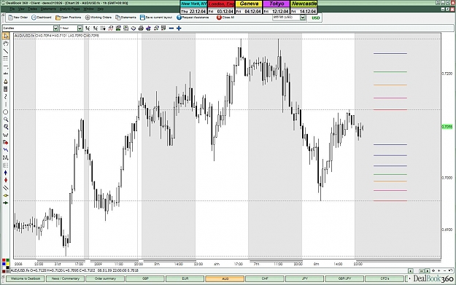Image resolution: width=456 pixels, height=285 pixels.
Task: Switch to Order summary tab
Action: click(x=105, y=278)
